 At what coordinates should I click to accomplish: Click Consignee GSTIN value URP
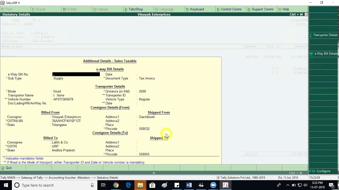[55, 146]
